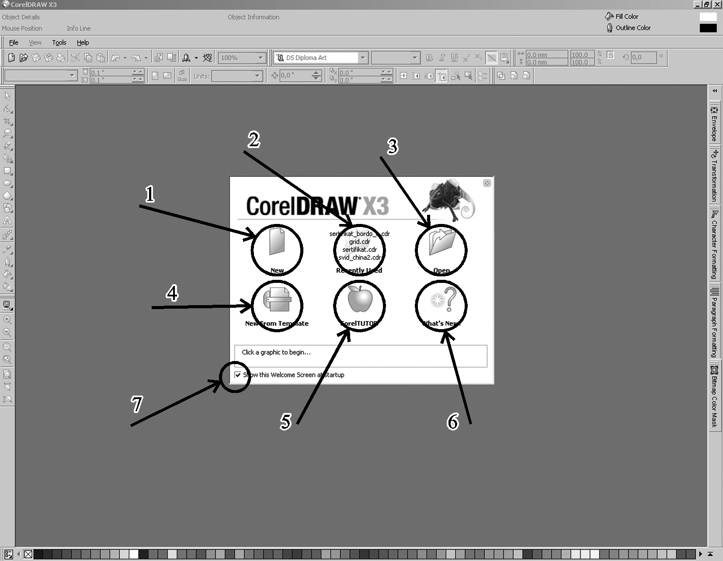Viewport: 723px width, 561px height.
Task: Select the Ellipse tool in the toolbox
Action: pos(7,183)
